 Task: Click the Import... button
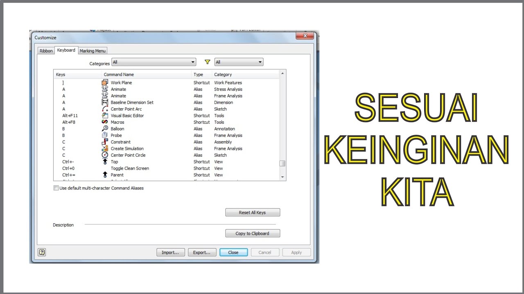tap(170, 252)
